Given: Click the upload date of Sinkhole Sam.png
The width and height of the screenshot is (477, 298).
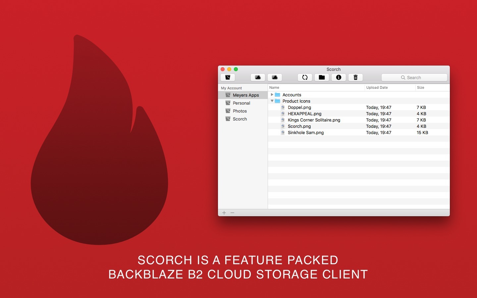Looking at the screenshot, I should click(379, 132).
